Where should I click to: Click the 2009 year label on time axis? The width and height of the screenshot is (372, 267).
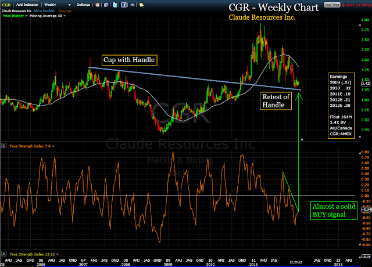[x=168, y=265]
